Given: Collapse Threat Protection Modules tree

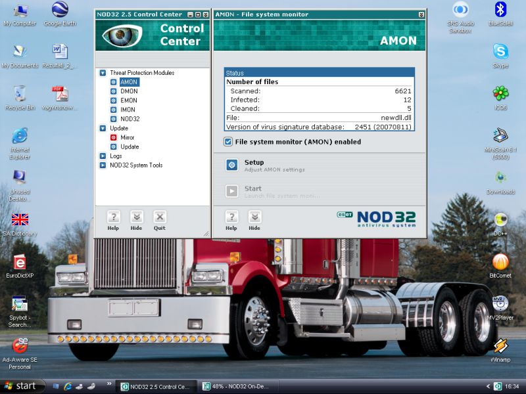Looking at the screenshot, I should tap(103, 73).
